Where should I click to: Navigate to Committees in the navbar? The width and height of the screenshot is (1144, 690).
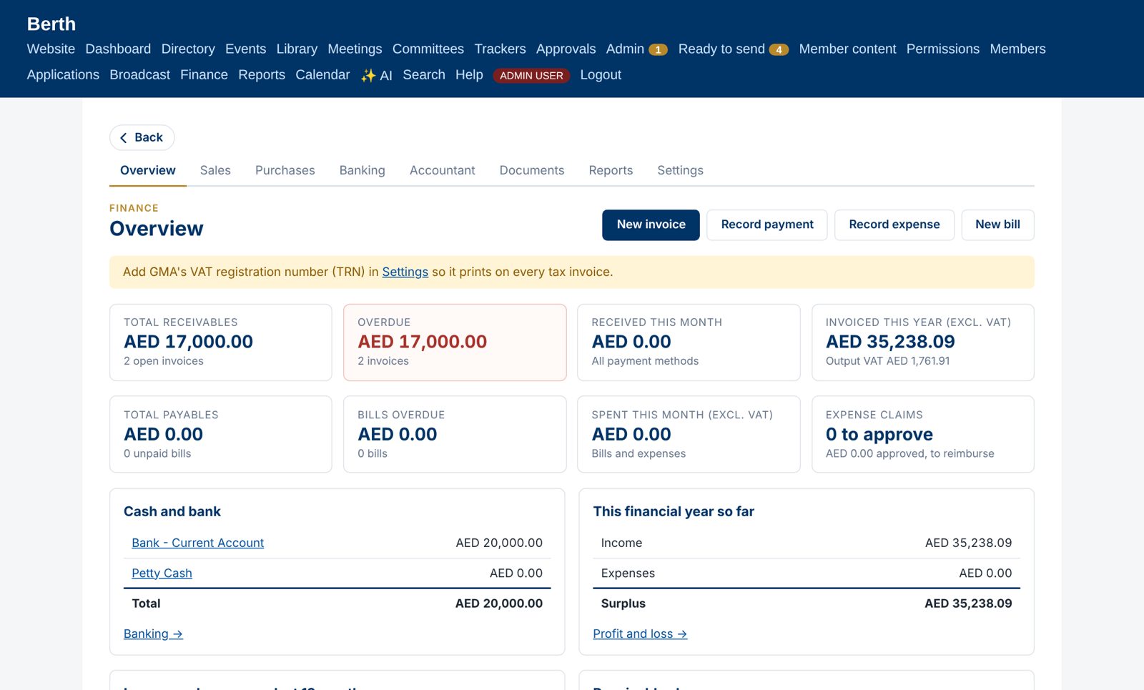(428, 49)
